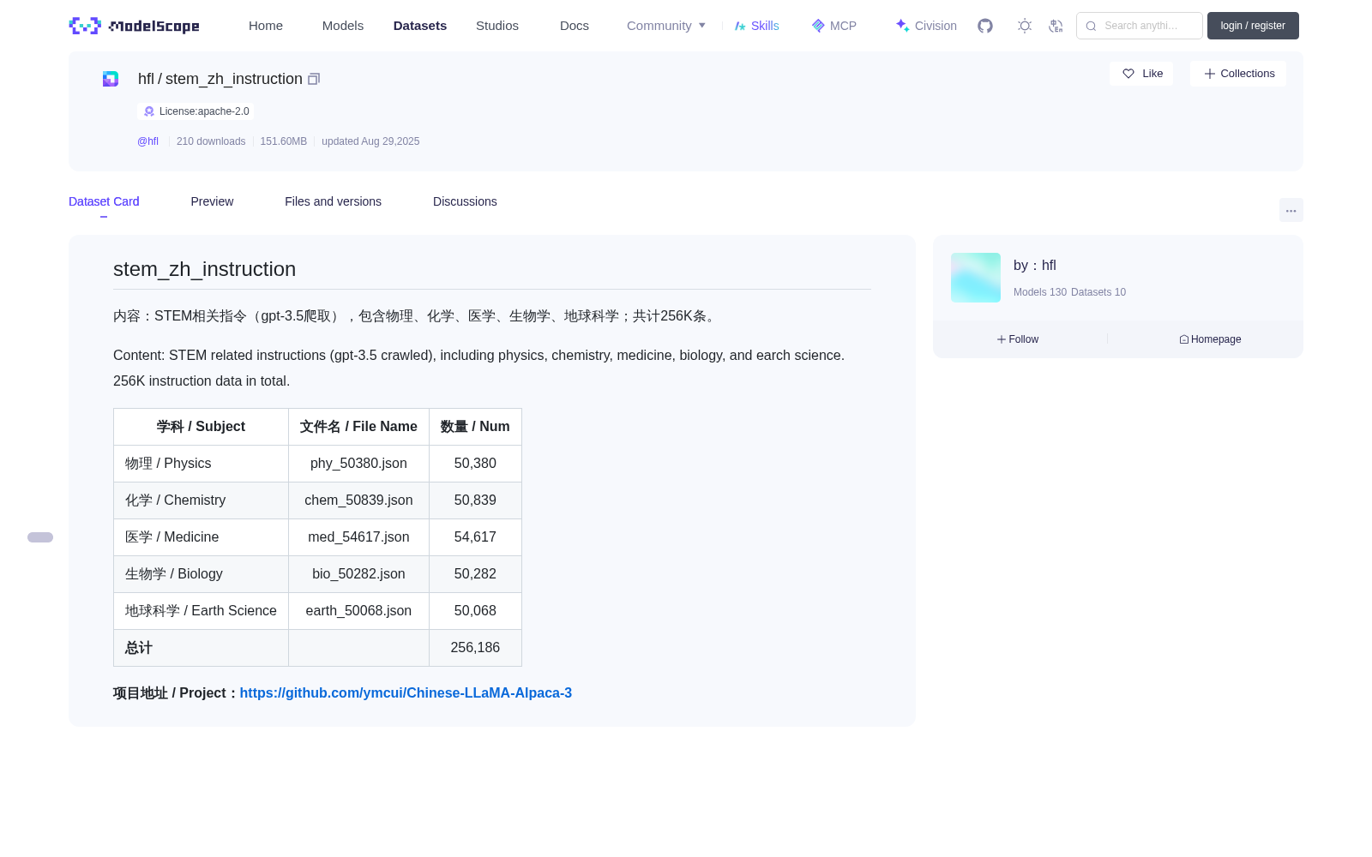Click the 地球科学 / Earth Science cell
This screenshot has width=1372, height=857.
click(x=201, y=611)
